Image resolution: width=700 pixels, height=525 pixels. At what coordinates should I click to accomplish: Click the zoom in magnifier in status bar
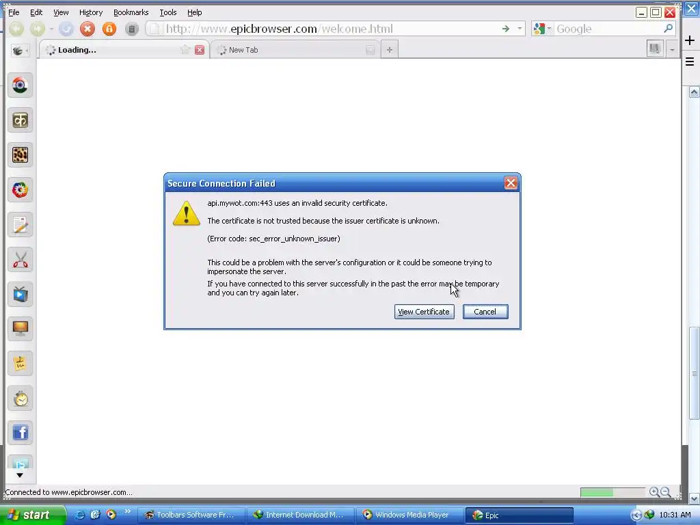pos(654,492)
